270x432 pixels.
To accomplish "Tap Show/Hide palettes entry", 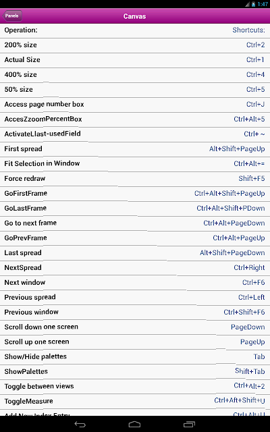I will tap(135, 358).
